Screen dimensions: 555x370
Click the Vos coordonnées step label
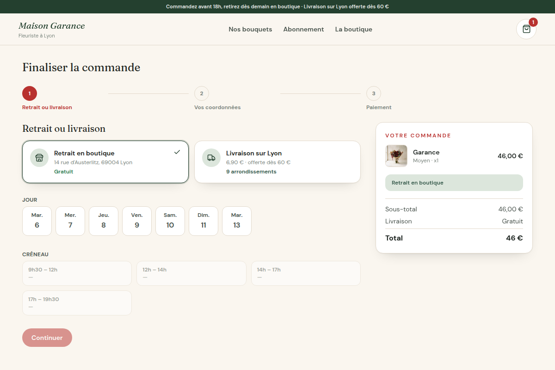(x=217, y=107)
